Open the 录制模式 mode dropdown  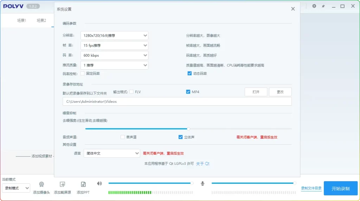[16, 188]
